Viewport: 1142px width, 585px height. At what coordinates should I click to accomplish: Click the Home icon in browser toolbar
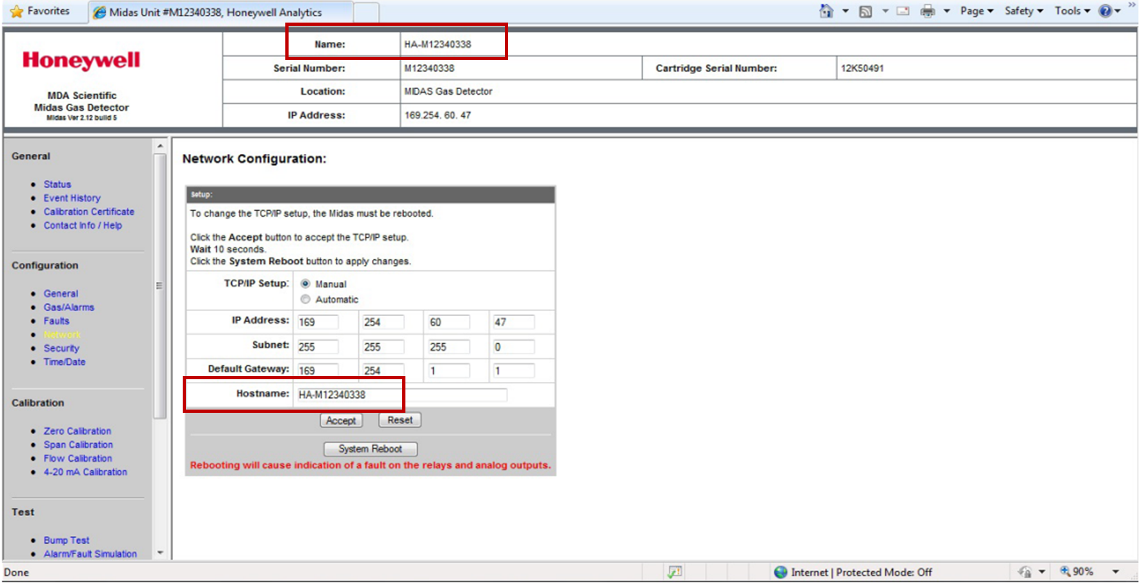(x=826, y=11)
